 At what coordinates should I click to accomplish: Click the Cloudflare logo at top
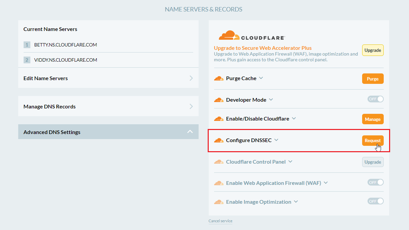coord(252,36)
